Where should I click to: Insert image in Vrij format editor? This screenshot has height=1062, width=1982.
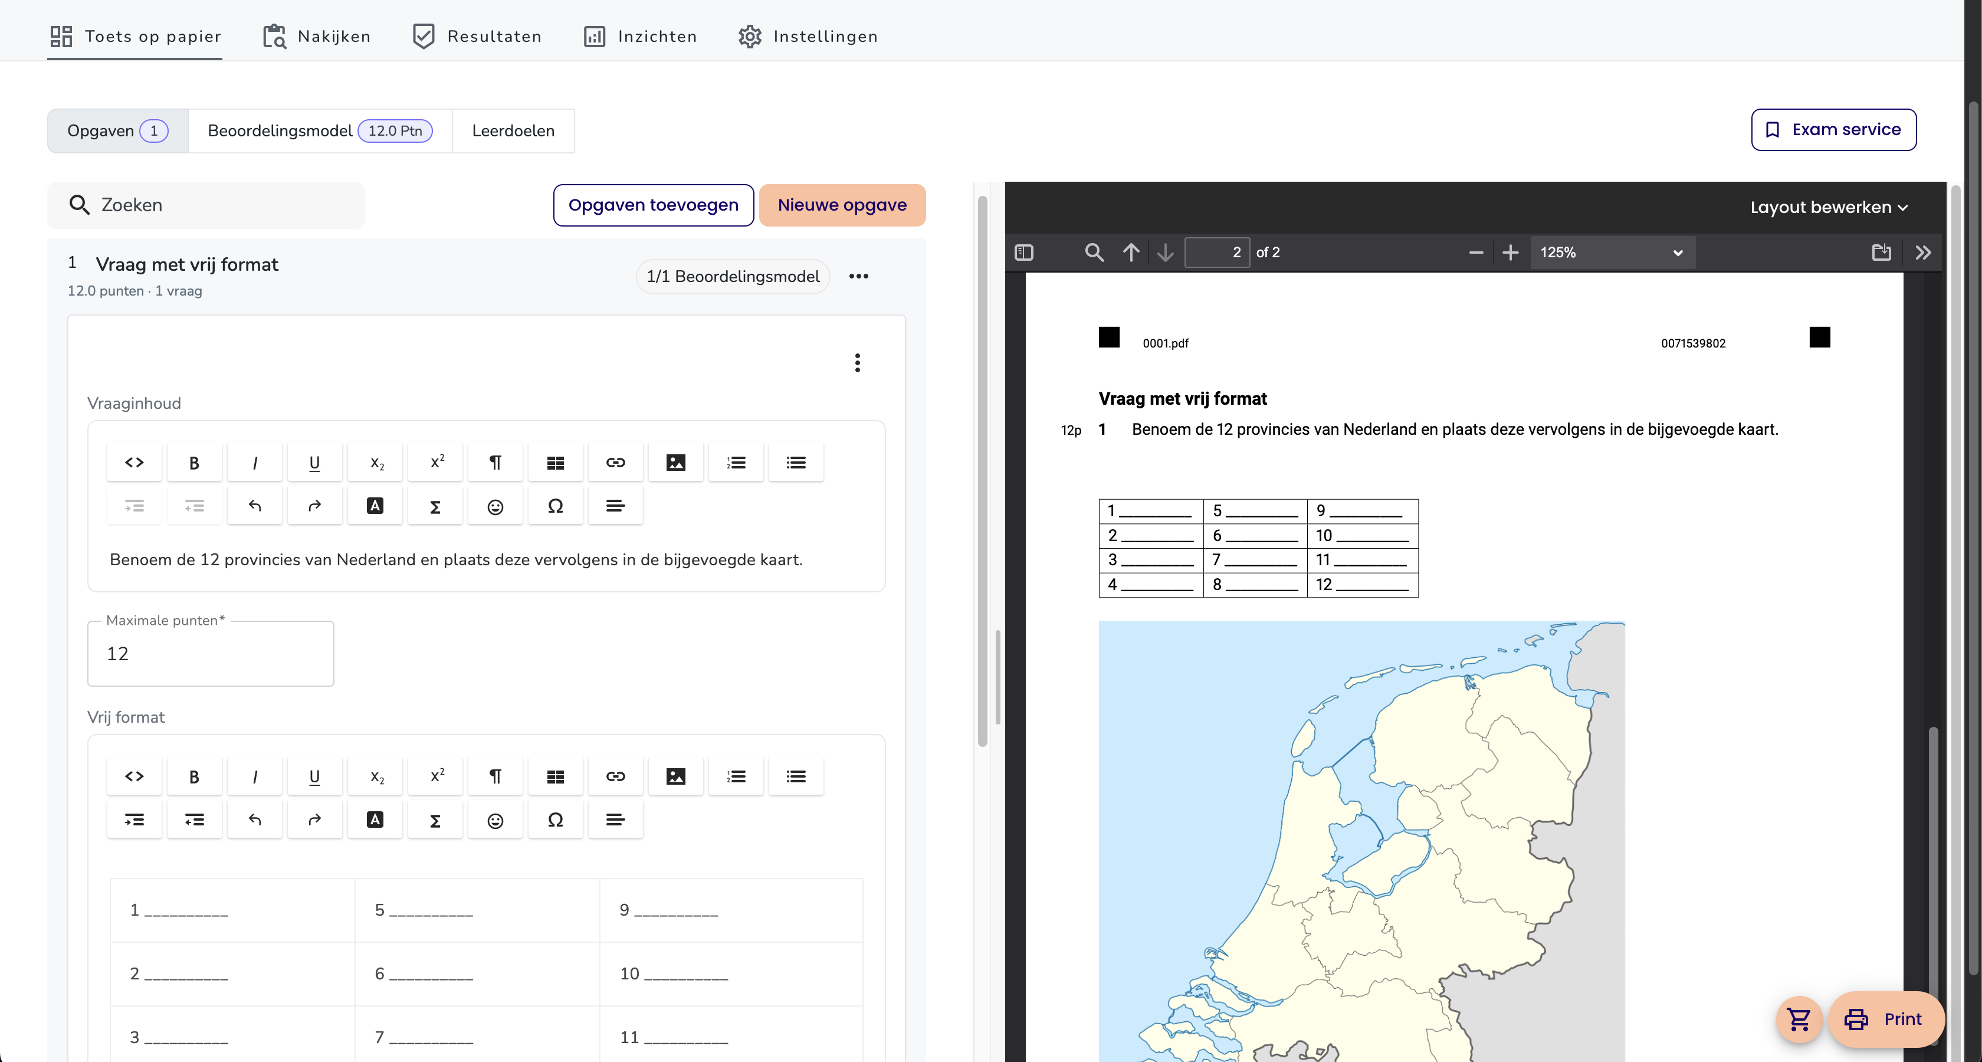click(675, 776)
